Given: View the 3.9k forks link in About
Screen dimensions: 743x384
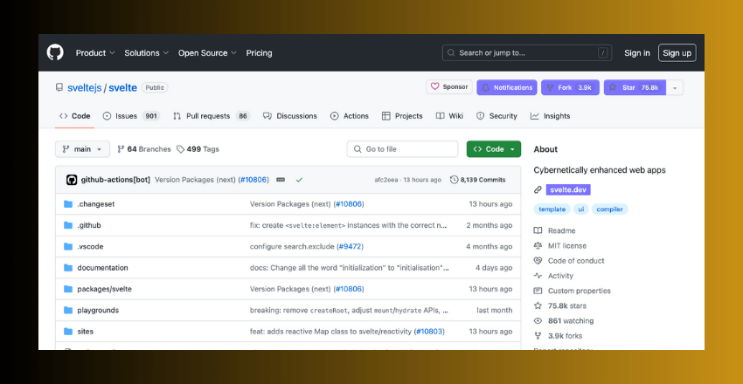Looking at the screenshot, I should pos(559,336).
